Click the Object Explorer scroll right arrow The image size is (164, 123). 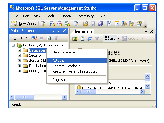[64, 97]
